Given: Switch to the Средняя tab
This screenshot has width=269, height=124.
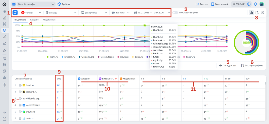Looking at the screenshot, I should click(35, 20).
